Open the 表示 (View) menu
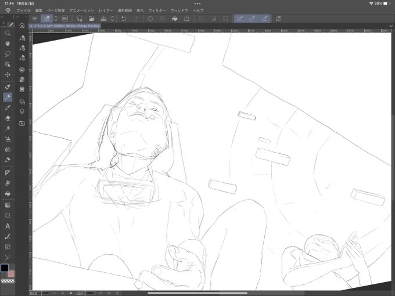The image size is (395, 296). click(140, 10)
